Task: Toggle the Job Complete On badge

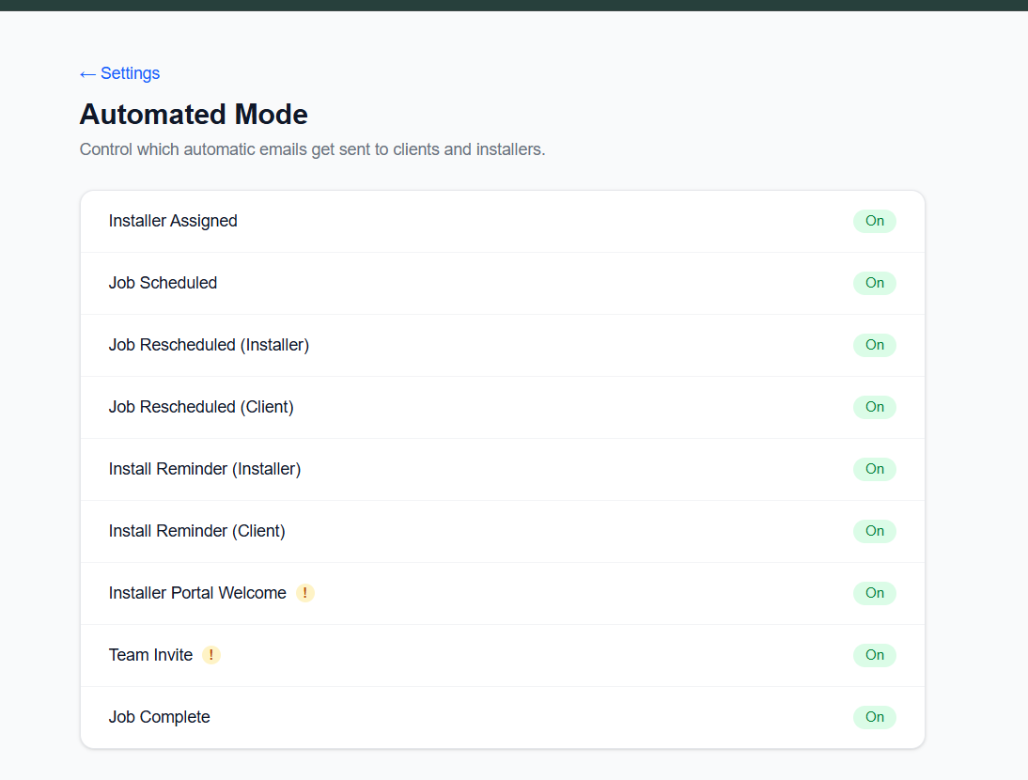Action: (874, 717)
